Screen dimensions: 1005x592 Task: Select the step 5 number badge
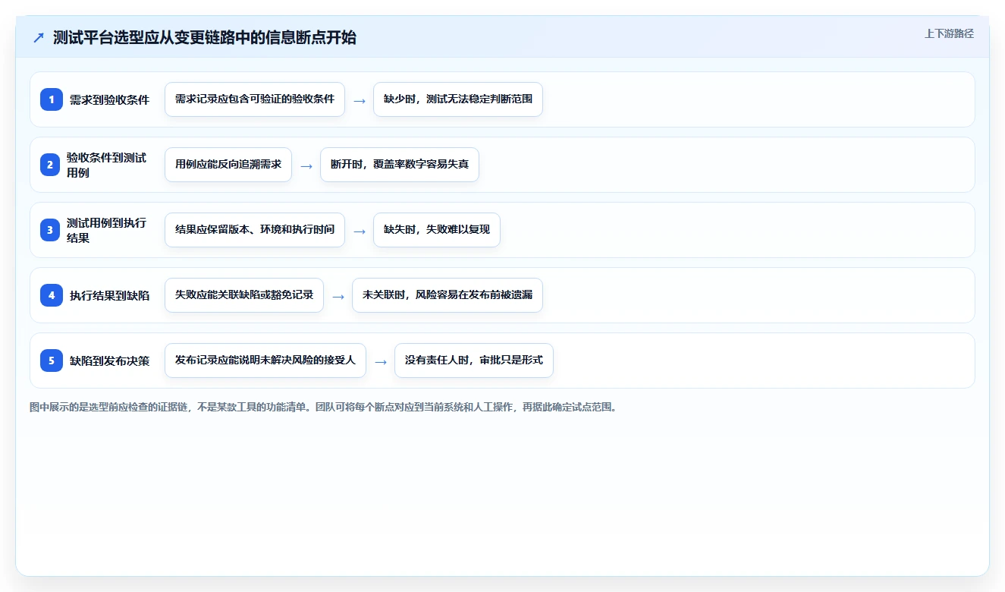click(x=52, y=361)
